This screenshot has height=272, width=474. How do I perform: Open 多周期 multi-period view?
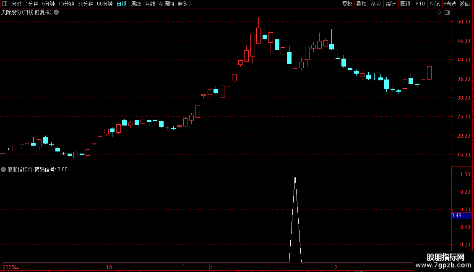click(x=166, y=4)
